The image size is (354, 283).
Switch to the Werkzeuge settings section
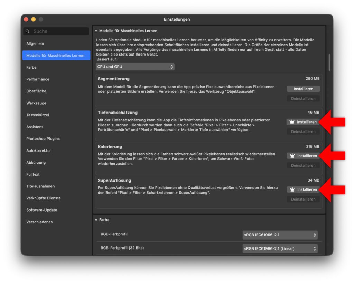(x=37, y=103)
